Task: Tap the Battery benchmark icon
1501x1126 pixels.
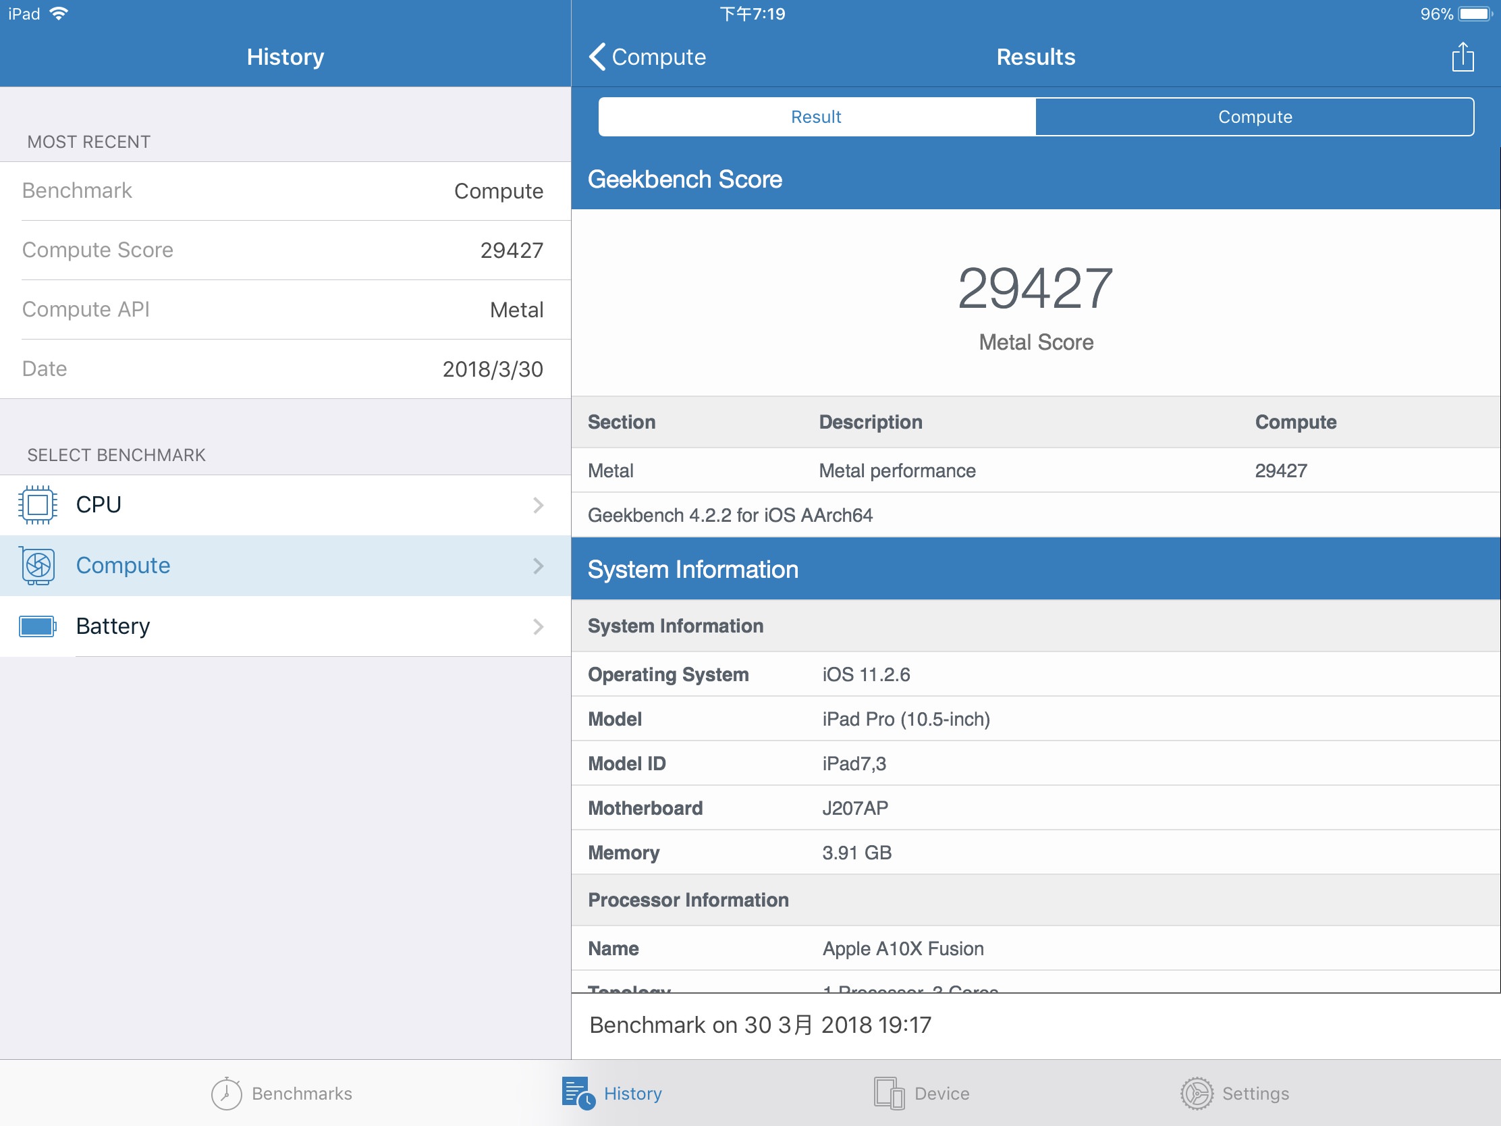Action: (x=38, y=626)
